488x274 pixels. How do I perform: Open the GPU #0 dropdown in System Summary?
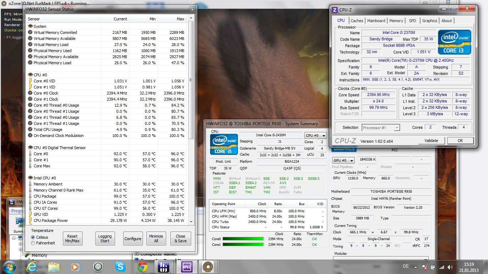tap(343, 161)
